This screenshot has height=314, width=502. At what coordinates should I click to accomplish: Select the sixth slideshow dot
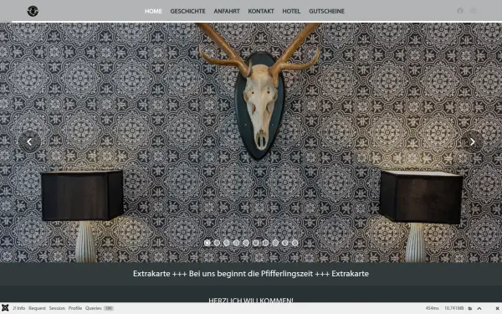pyautogui.click(x=256, y=243)
